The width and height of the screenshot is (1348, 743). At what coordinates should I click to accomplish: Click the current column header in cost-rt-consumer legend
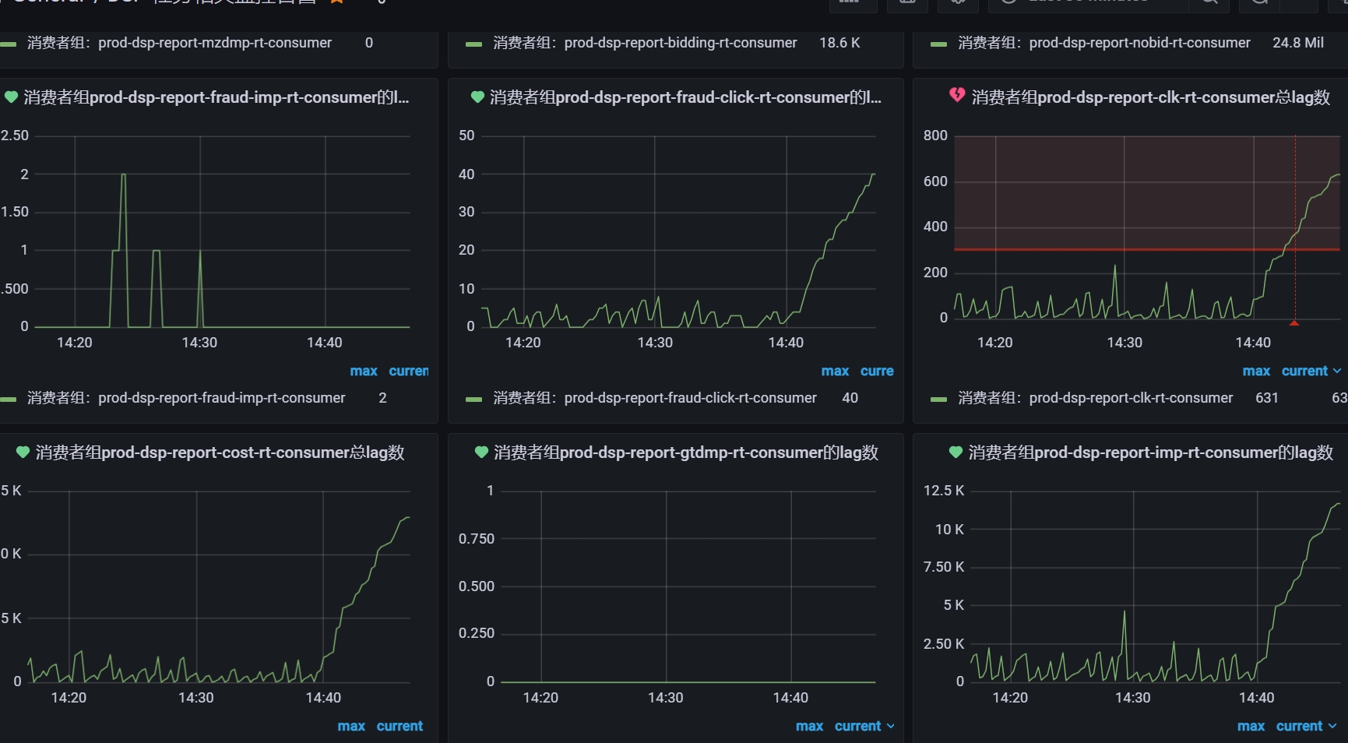tap(399, 727)
